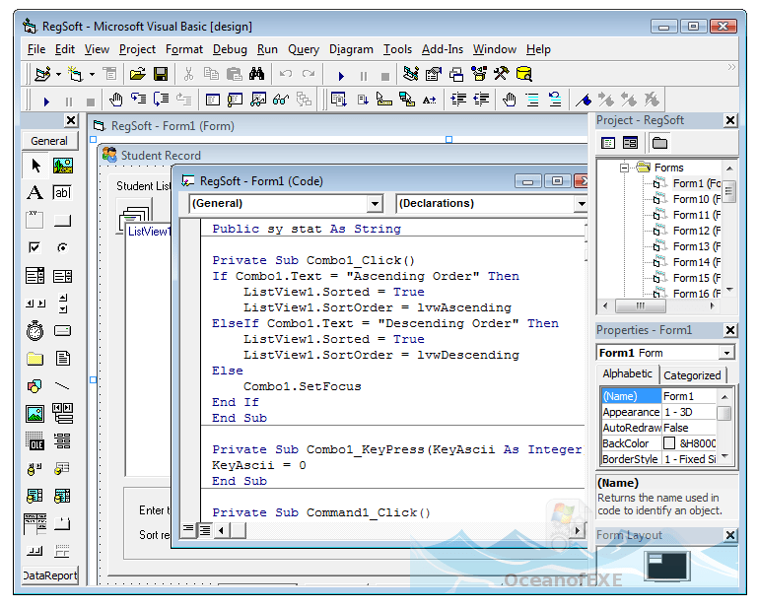
Task: Click Toggle Folders in the Project panel
Action: (x=659, y=143)
